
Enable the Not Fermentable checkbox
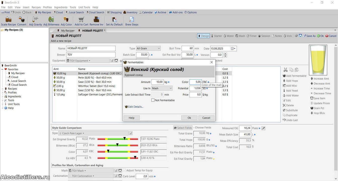[153, 100]
